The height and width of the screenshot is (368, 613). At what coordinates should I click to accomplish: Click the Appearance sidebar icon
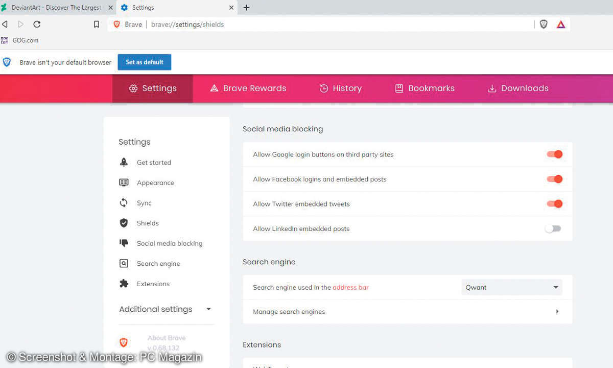[124, 182]
